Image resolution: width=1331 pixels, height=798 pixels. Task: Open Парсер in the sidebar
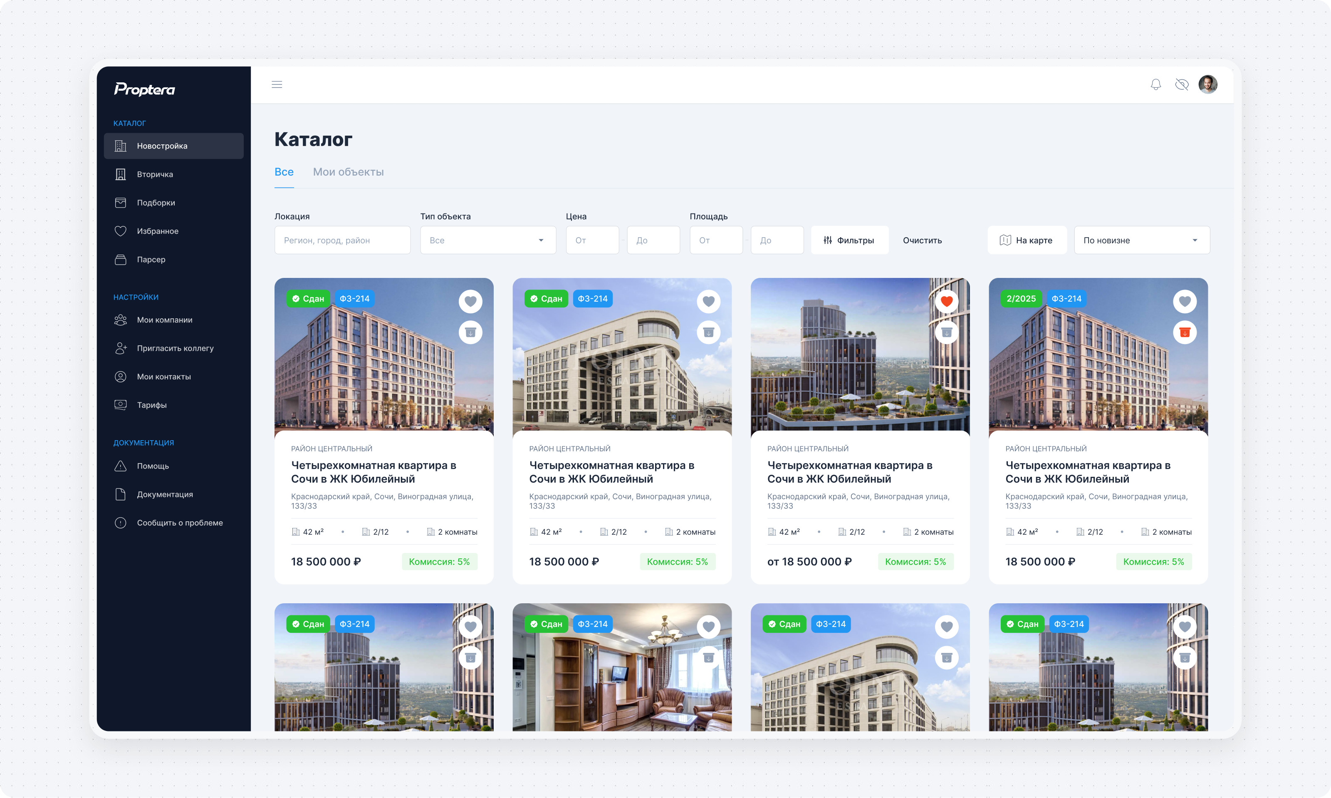click(x=151, y=259)
